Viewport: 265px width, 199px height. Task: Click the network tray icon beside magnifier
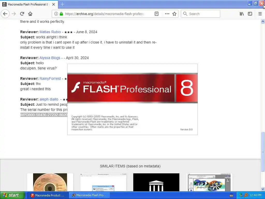point(241,195)
